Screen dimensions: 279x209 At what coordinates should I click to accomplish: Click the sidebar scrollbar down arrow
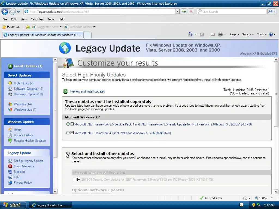(55, 191)
